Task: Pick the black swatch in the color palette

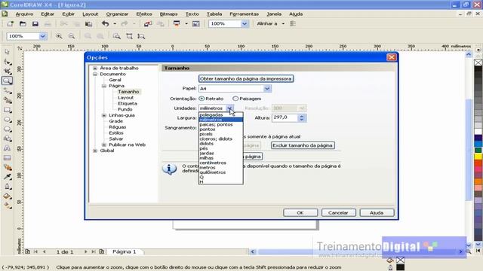Action: pos(478,69)
